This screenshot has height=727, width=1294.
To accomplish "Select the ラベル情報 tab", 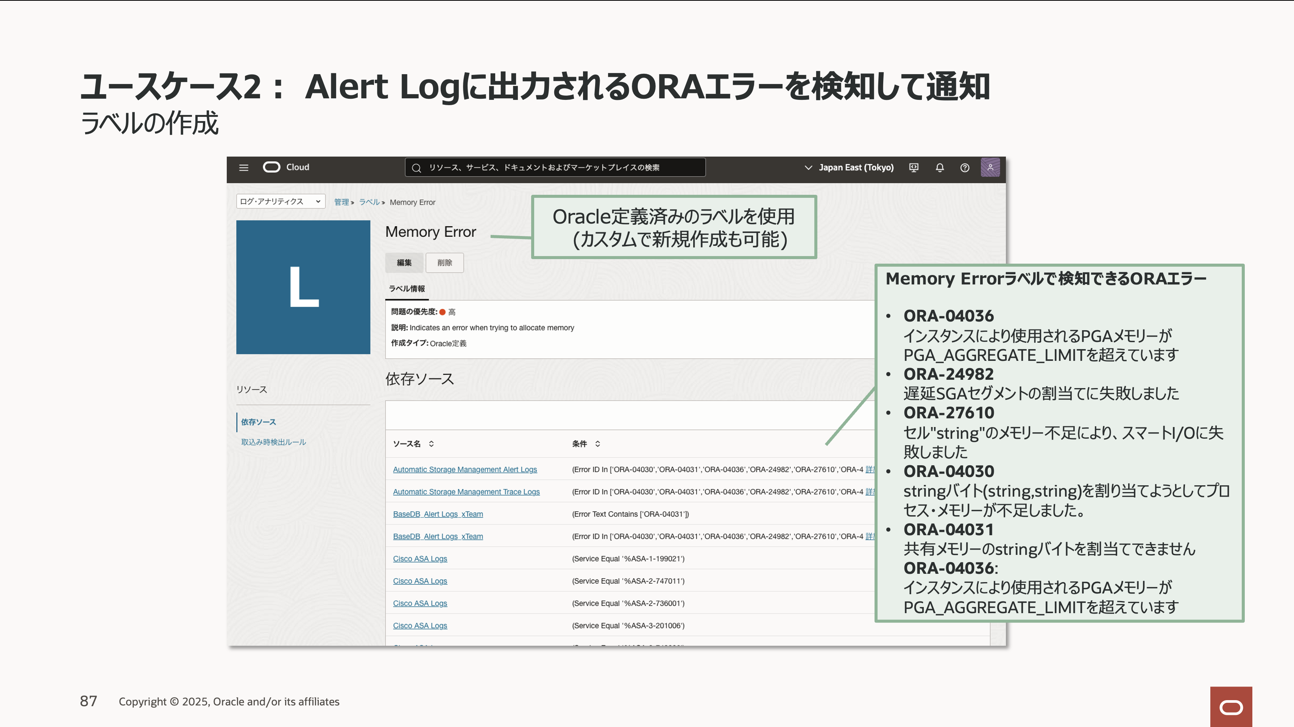I will click(407, 289).
